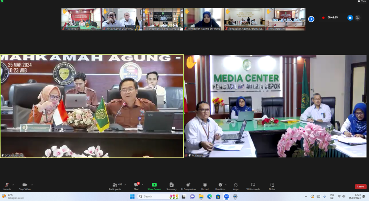The image size is (369, 201).
Task: Open Zoom Apps
Action: click(x=235, y=186)
